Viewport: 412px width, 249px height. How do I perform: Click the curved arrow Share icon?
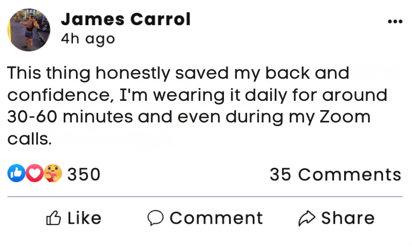307,218
